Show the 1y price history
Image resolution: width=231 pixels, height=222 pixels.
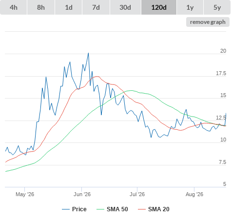tap(190, 7)
